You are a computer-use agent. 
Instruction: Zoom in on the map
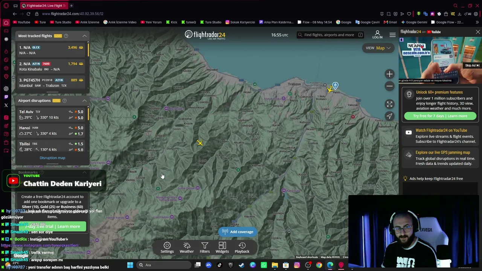pos(389,74)
